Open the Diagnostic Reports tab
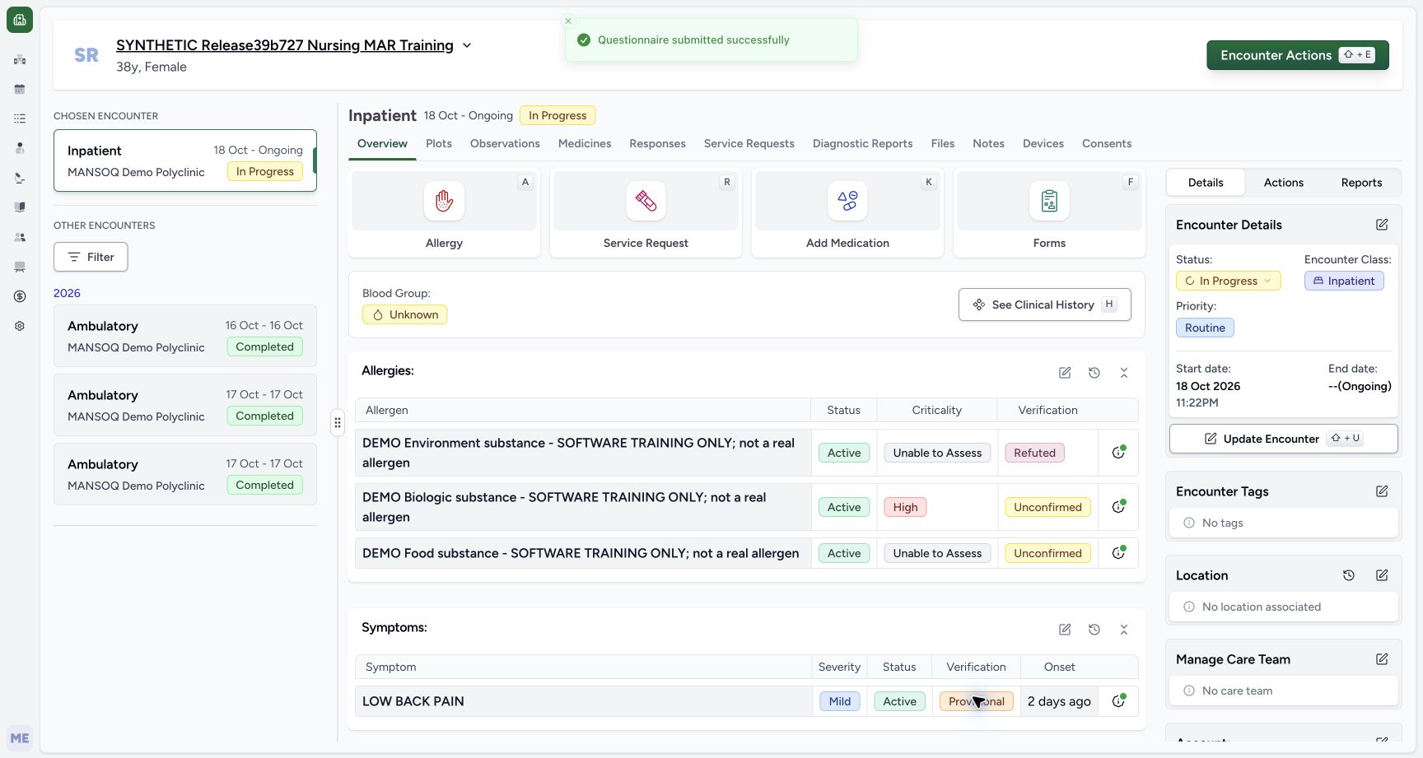1423x758 pixels. tap(862, 143)
